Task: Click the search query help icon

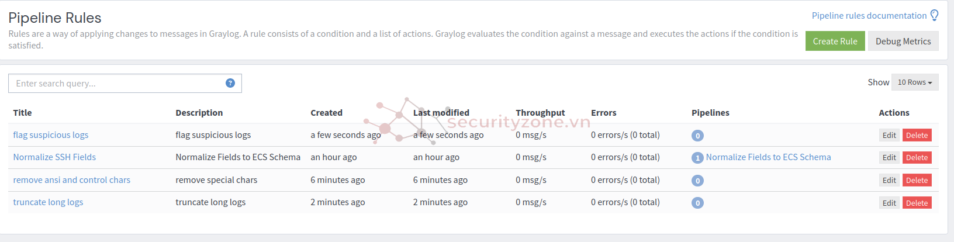Action: (230, 83)
